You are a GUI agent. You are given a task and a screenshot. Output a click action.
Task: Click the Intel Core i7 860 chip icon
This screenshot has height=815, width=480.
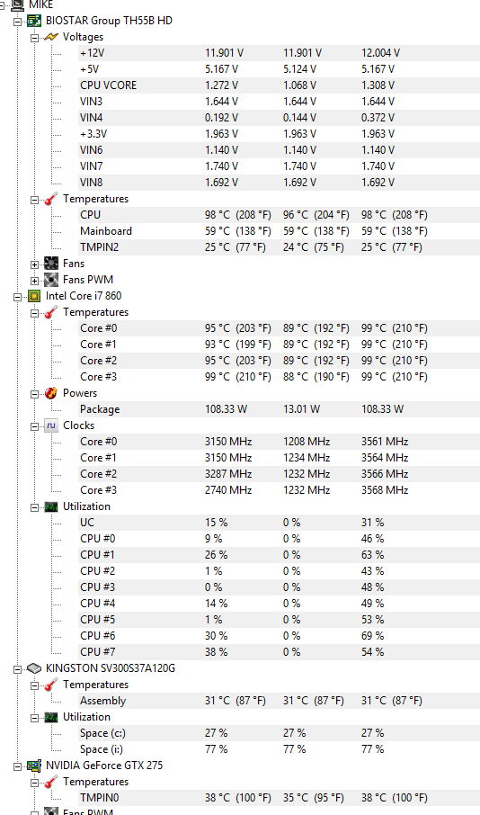(x=34, y=296)
